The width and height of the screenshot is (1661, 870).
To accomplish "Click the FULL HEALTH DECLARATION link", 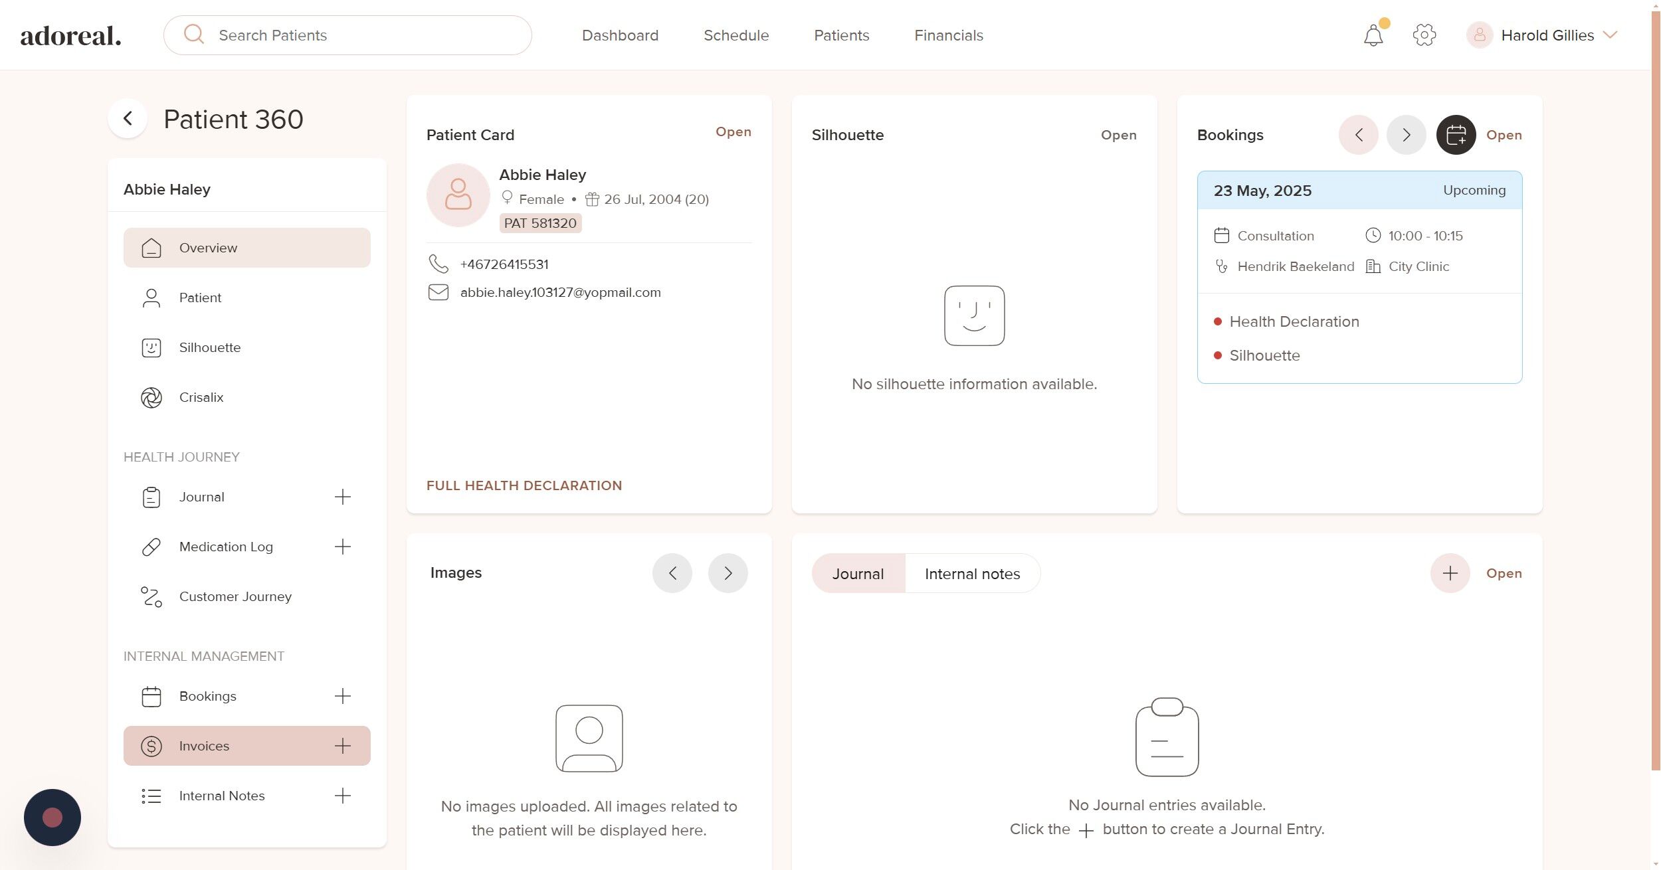I will tap(524, 485).
